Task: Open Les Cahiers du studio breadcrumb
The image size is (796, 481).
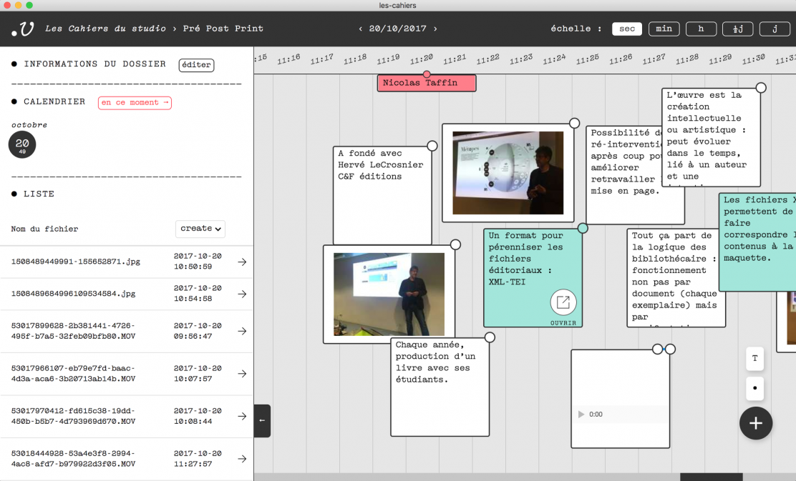Action: pos(105,29)
